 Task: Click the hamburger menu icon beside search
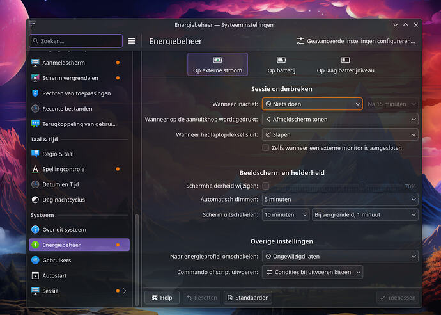coord(131,41)
